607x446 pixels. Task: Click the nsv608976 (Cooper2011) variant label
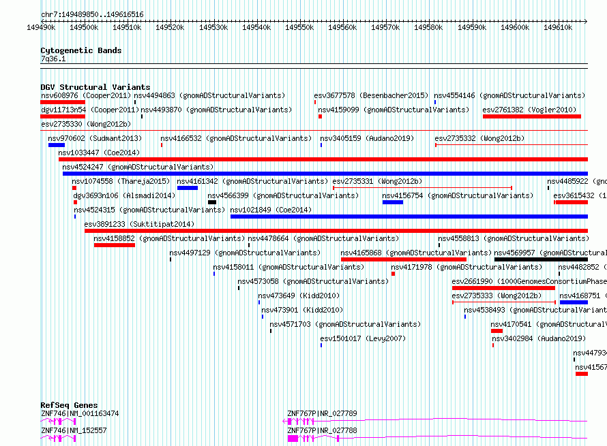tap(86, 95)
